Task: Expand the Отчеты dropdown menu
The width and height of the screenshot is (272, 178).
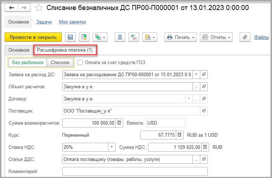Action: 216,37
